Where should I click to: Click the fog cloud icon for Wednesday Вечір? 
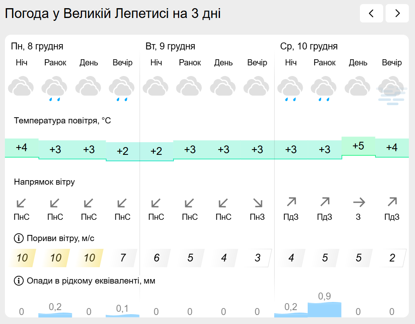[x=391, y=90]
